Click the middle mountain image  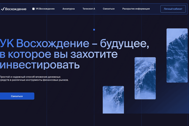[x=145, y=78]
